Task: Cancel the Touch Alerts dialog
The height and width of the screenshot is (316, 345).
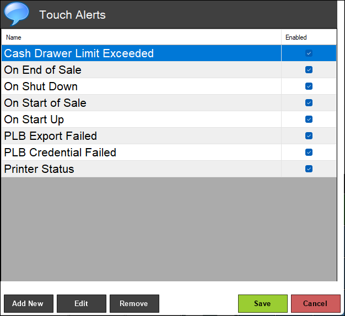Action: point(316,303)
